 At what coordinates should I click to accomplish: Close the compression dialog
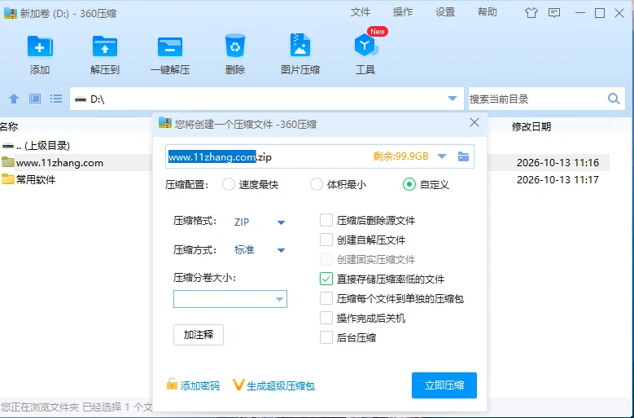pos(474,122)
